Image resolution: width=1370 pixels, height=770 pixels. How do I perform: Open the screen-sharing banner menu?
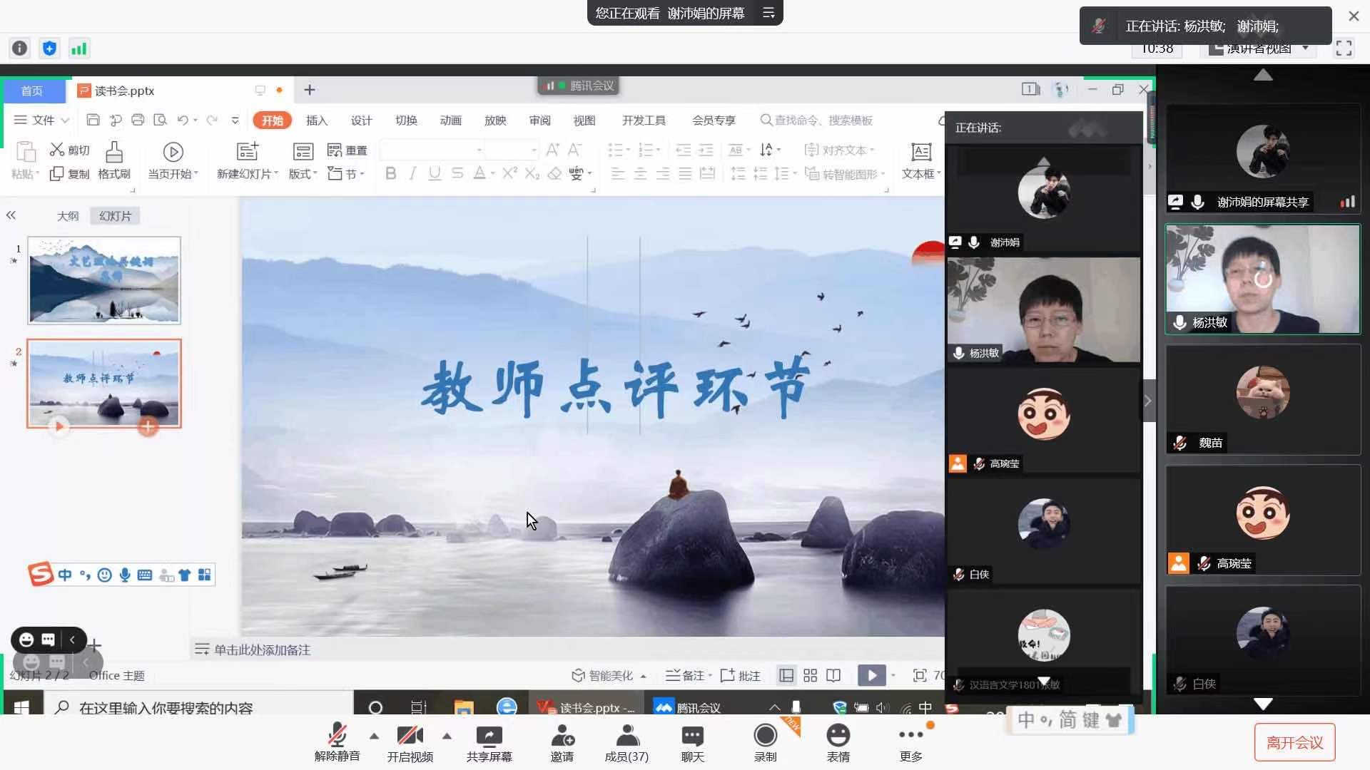768,13
